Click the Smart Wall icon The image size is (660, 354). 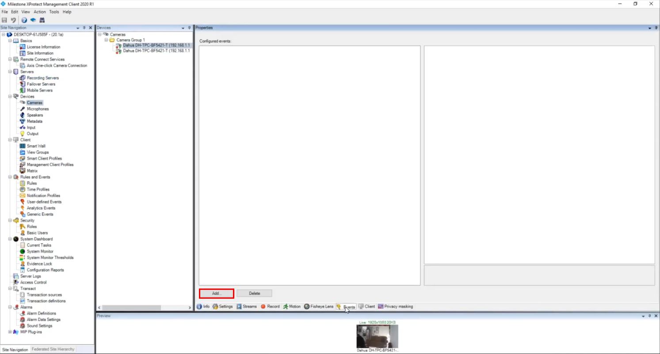point(23,146)
